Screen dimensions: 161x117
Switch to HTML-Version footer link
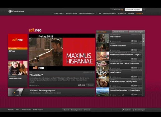[x=38, y=110]
